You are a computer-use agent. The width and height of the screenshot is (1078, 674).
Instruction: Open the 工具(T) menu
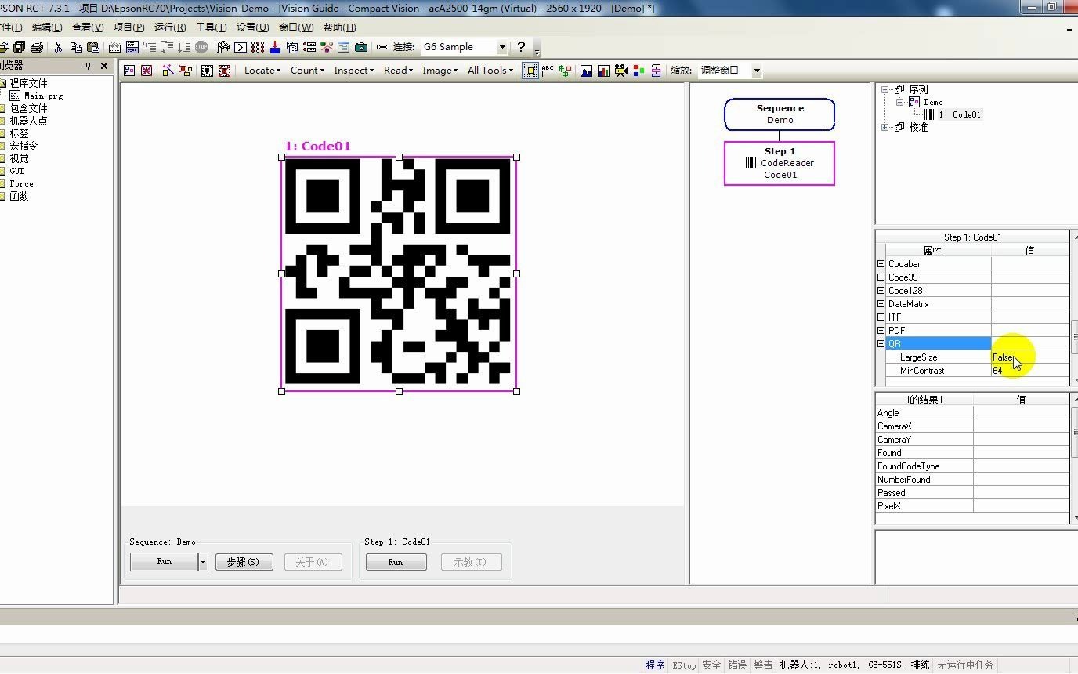tap(212, 27)
